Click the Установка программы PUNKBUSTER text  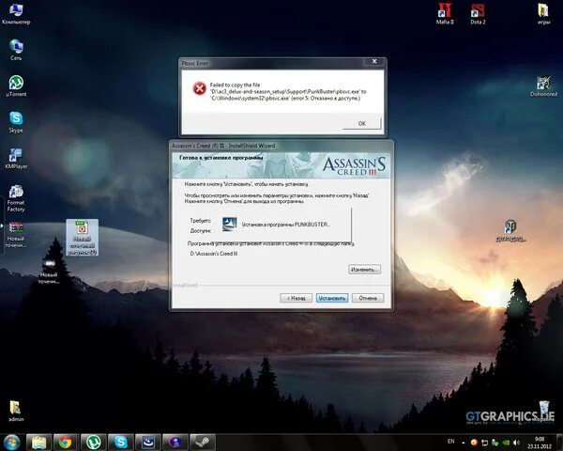(x=286, y=225)
